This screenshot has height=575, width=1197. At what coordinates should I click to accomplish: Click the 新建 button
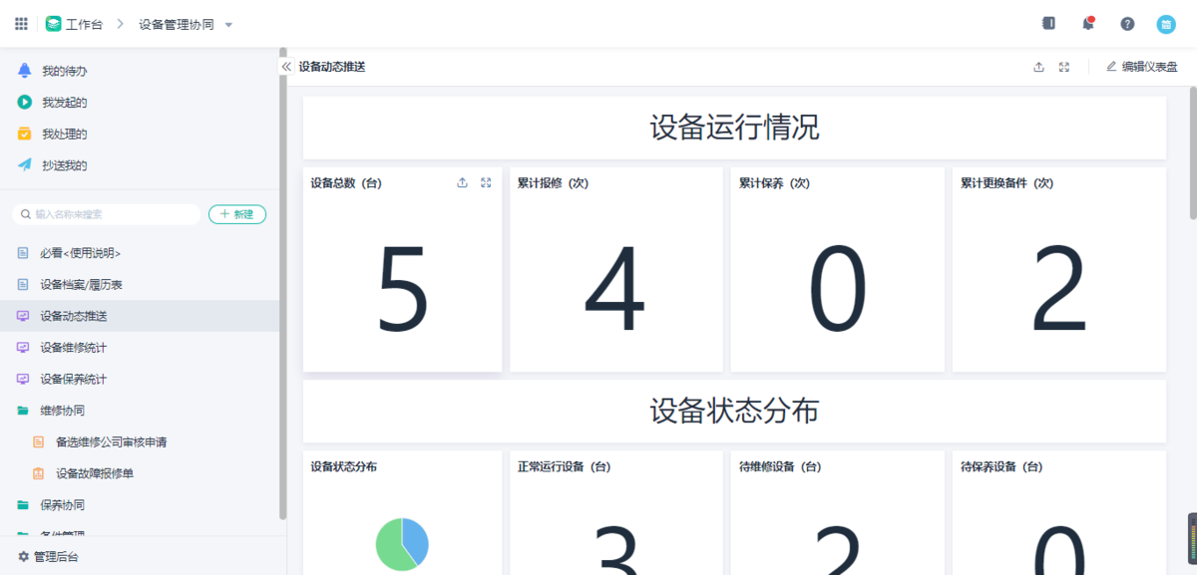click(x=237, y=214)
